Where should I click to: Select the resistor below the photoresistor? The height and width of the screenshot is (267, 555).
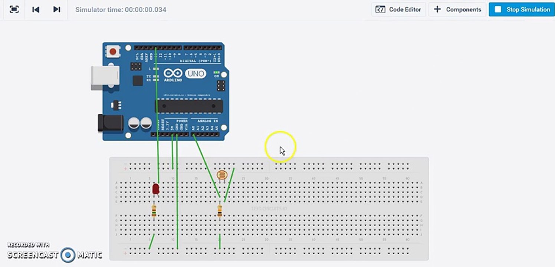point(220,211)
